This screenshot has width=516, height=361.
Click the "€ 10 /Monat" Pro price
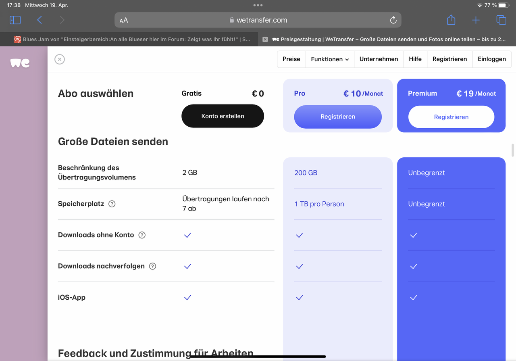click(x=363, y=94)
